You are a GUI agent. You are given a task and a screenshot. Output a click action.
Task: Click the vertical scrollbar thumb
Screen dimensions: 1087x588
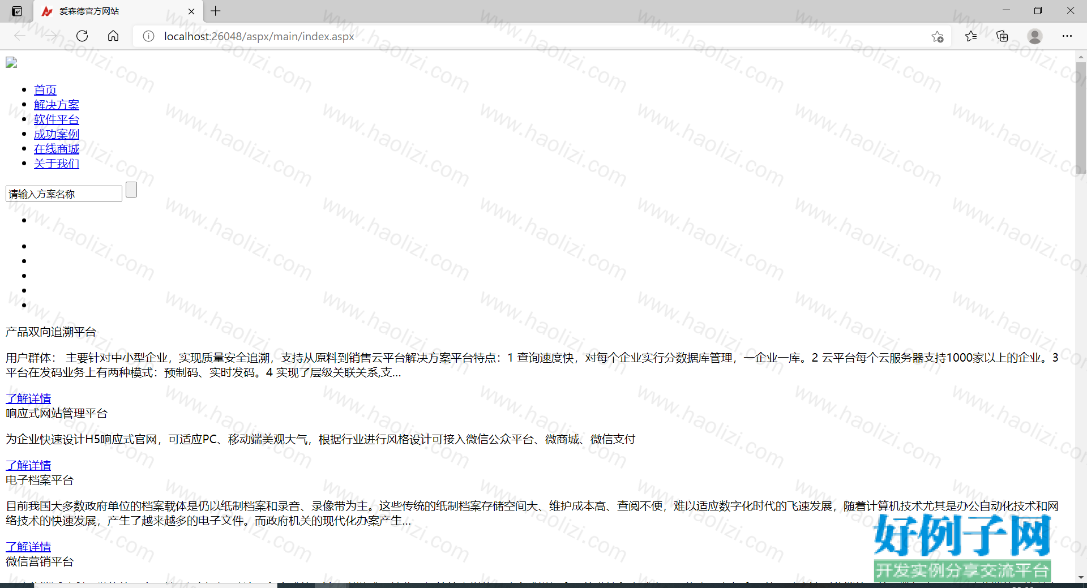click(x=1081, y=117)
